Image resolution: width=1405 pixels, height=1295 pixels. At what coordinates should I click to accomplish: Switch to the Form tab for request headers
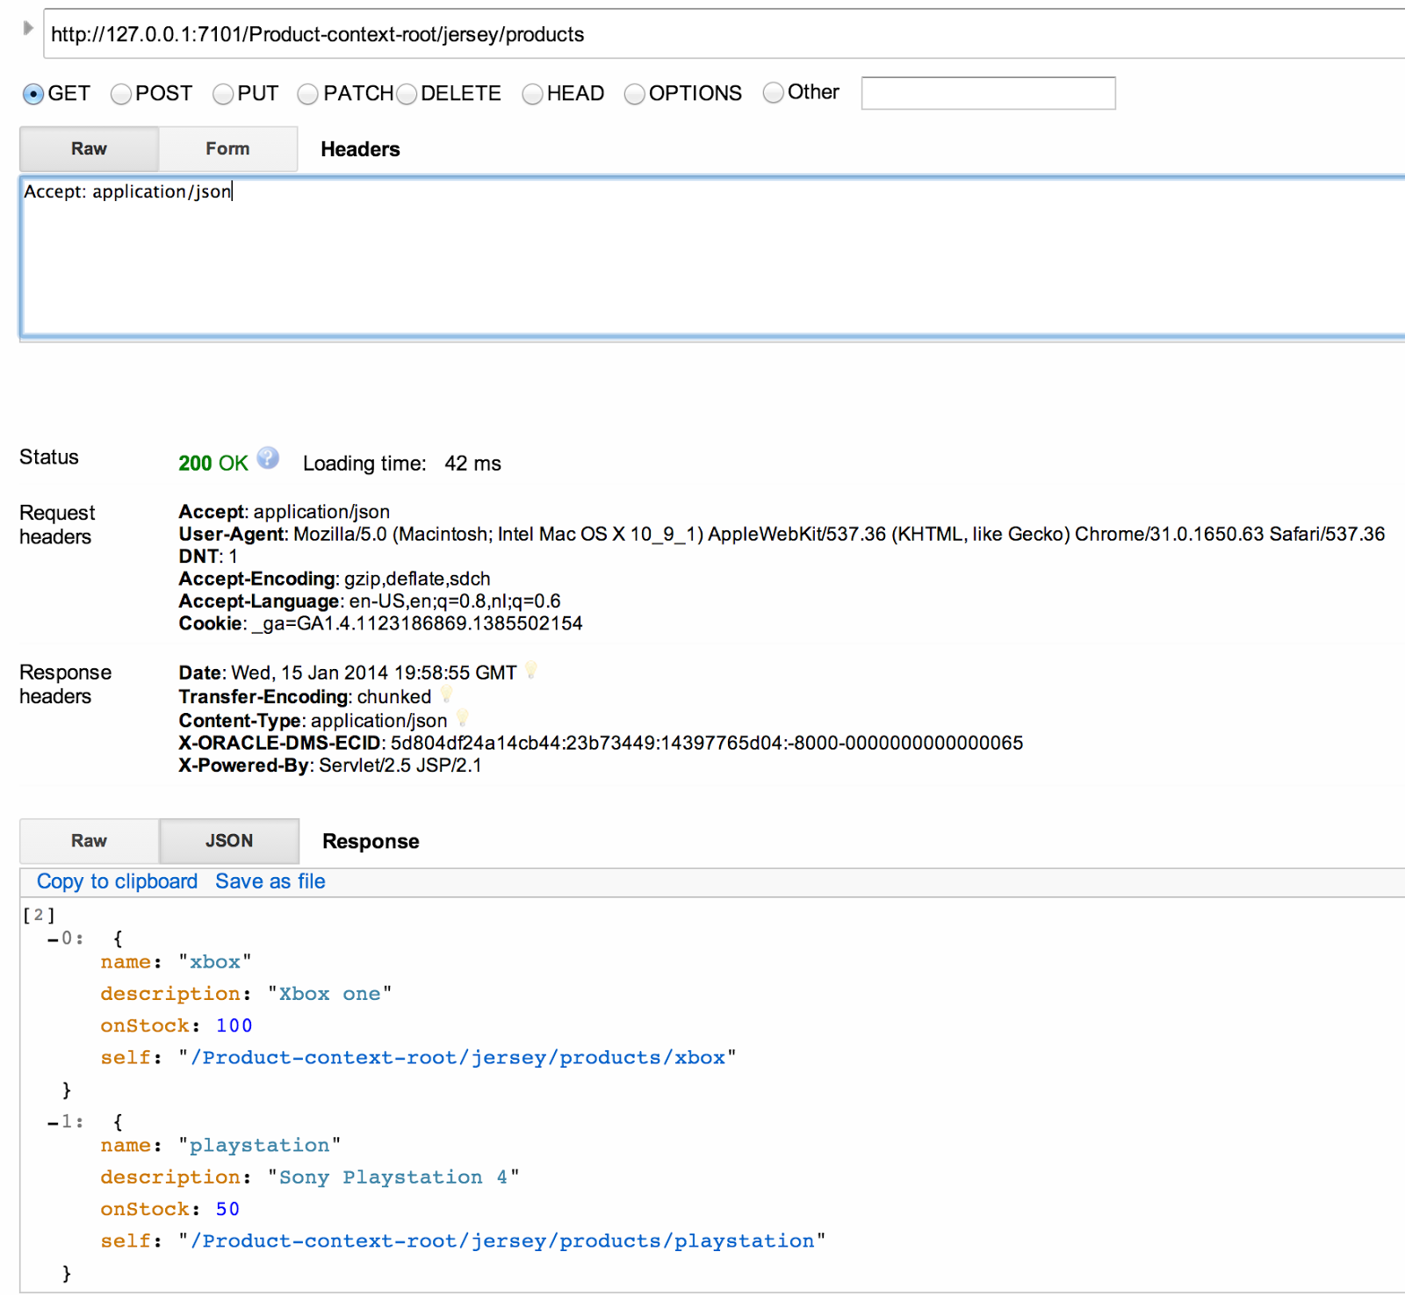(x=227, y=148)
